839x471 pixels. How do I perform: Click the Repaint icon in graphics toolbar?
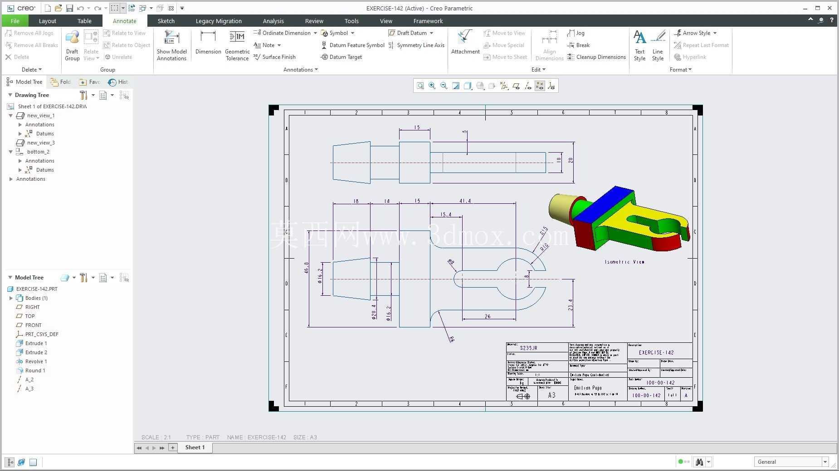[x=456, y=86]
